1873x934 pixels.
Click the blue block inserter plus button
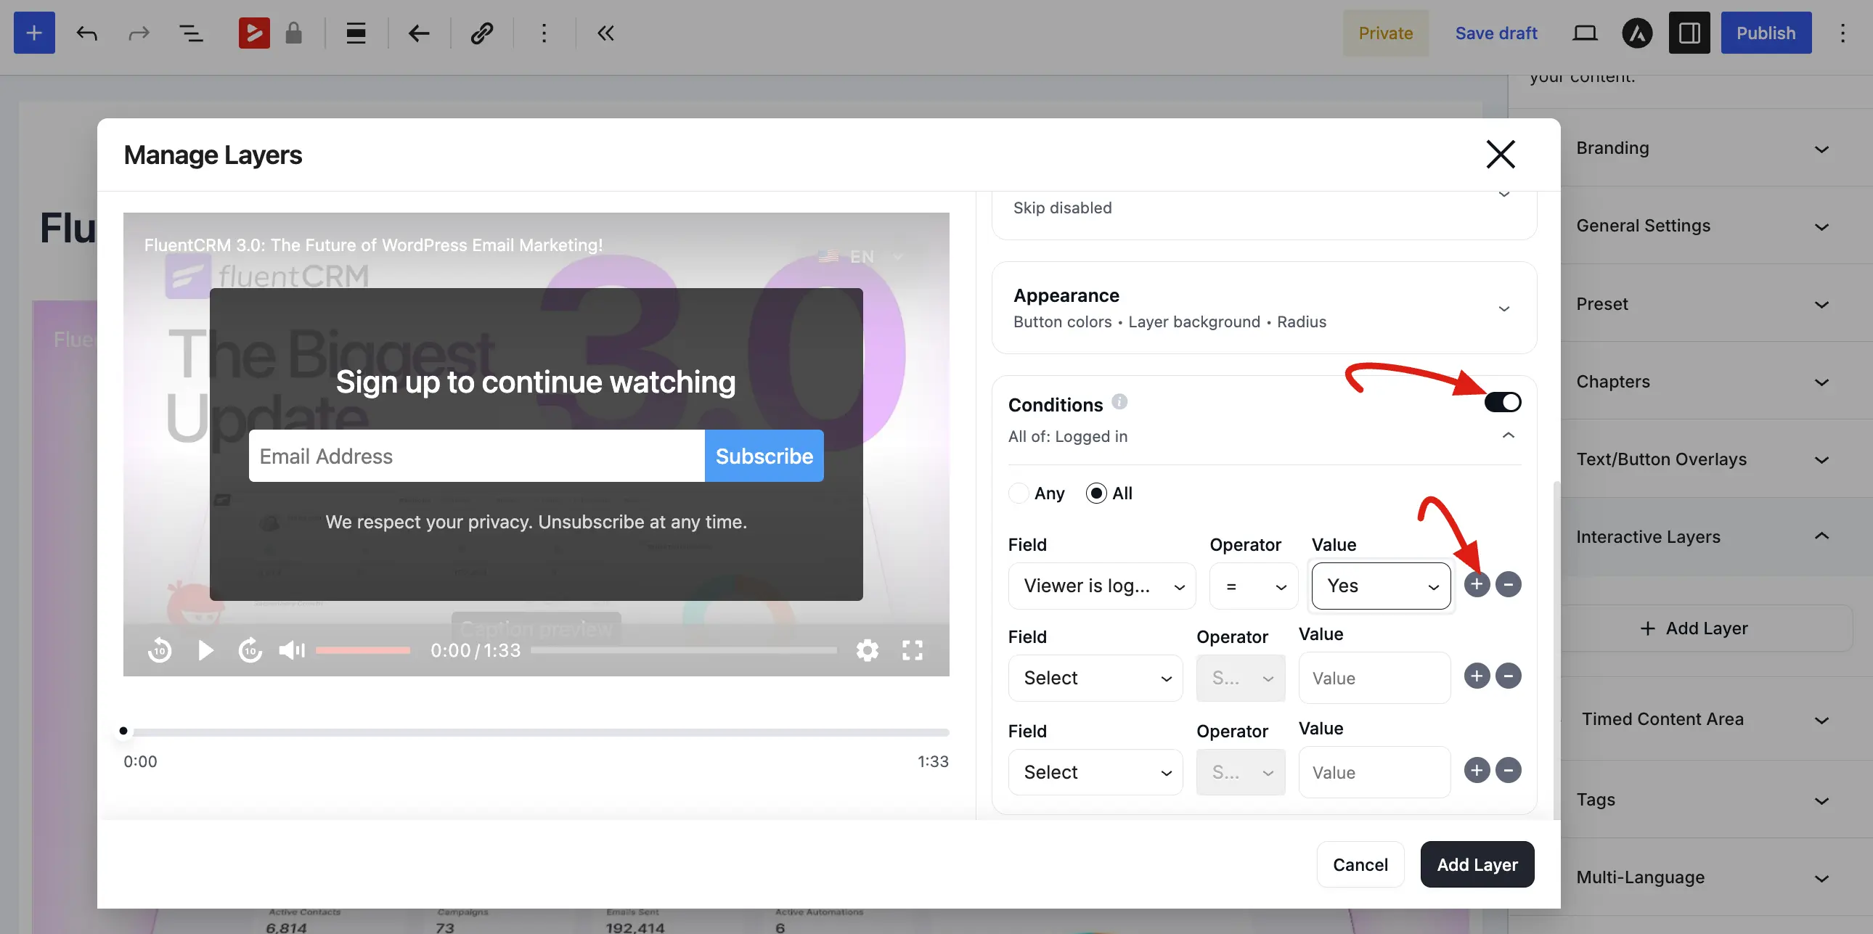pos(34,33)
